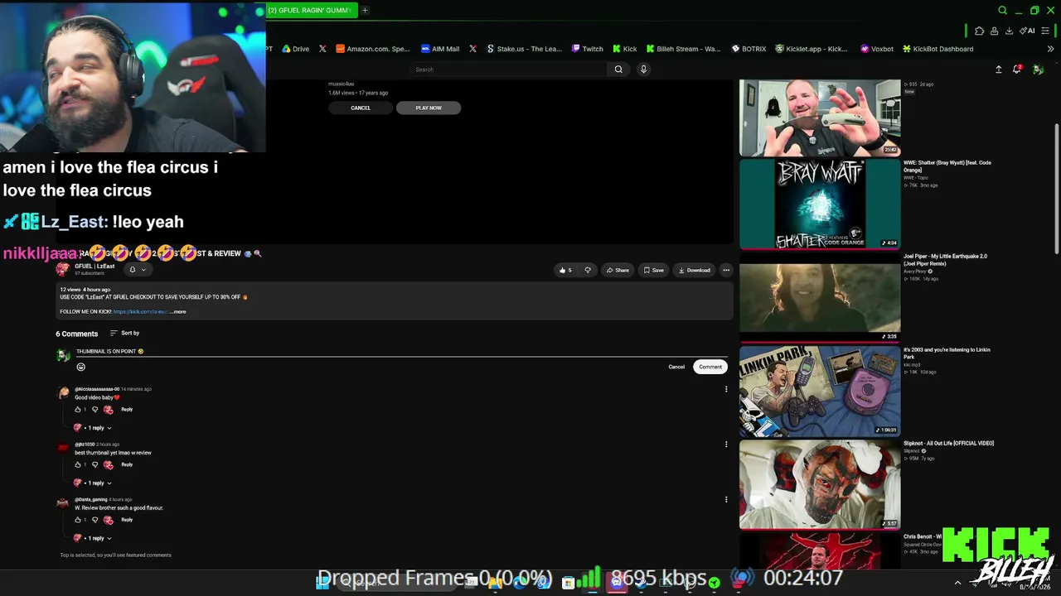The height and width of the screenshot is (596, 1061).
Task: Open the Linkin Park 2003 mix thumbnail
Action: [820, 392]
